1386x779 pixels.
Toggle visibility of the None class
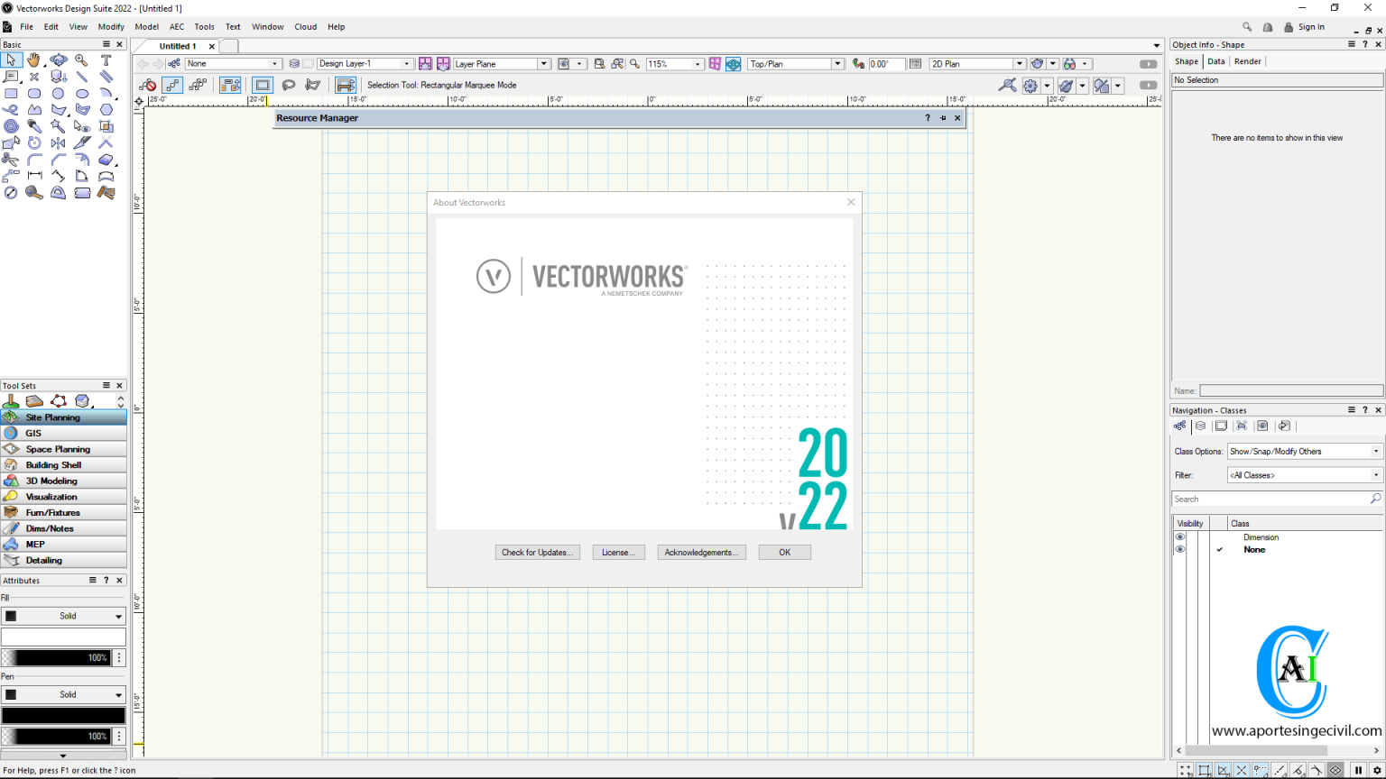(1179, 549)
